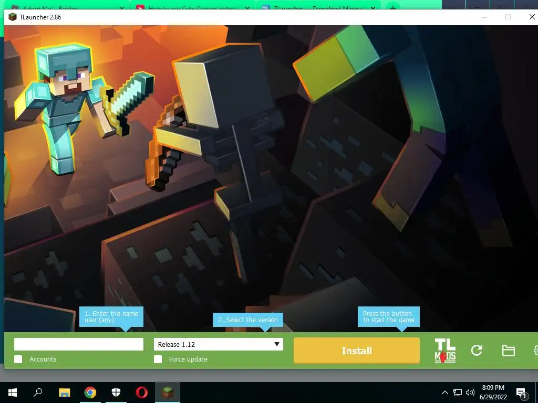Show hidden system tray icons
538x403 pixels.
click(444, 393)
